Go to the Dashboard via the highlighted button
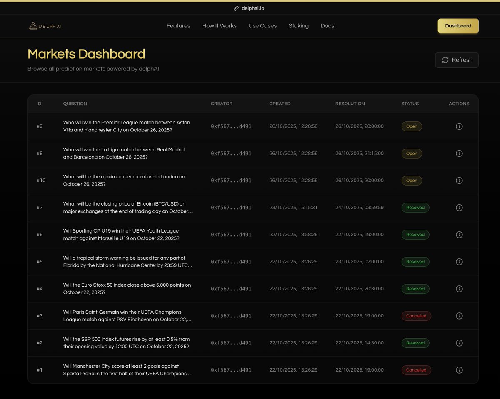 click(458, 26)
